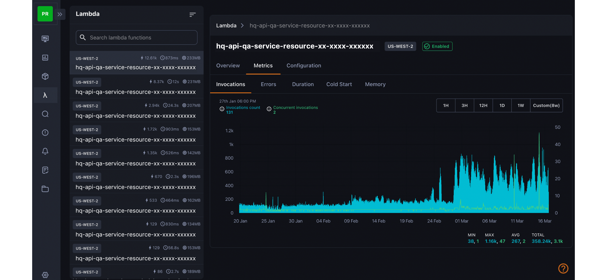Switch to the Configuration tab
The height and width of the screenshot is (280, 607).
[x=304, y=66]
